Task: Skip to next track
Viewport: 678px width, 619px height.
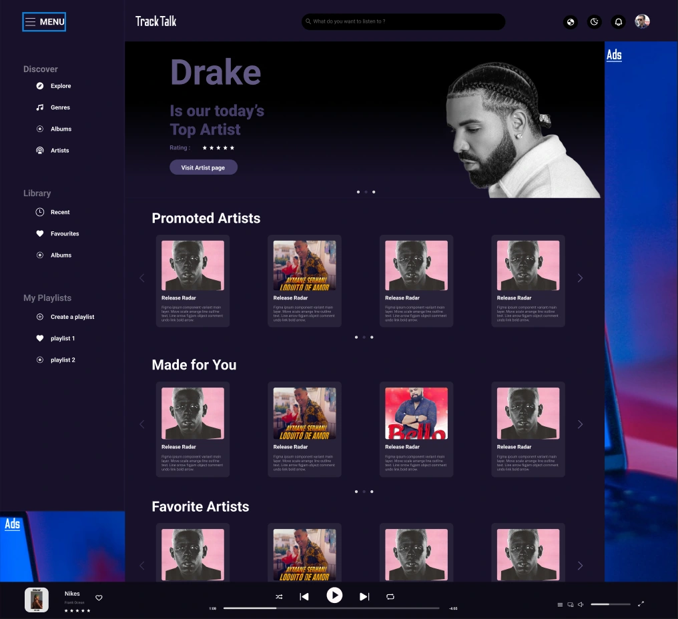Action: (x=364, y=596)
